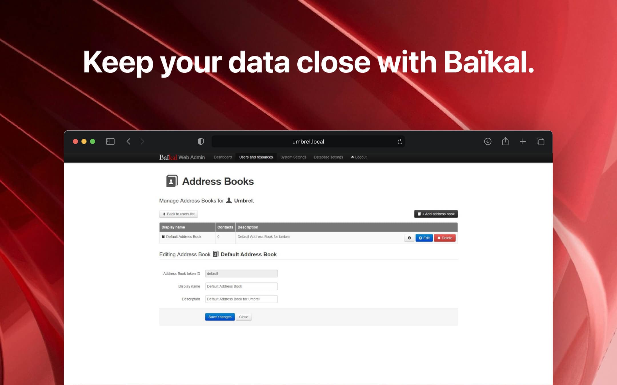Expand System Settings navigation option
This screenshot has height=385, width=617.
point(294,157)
